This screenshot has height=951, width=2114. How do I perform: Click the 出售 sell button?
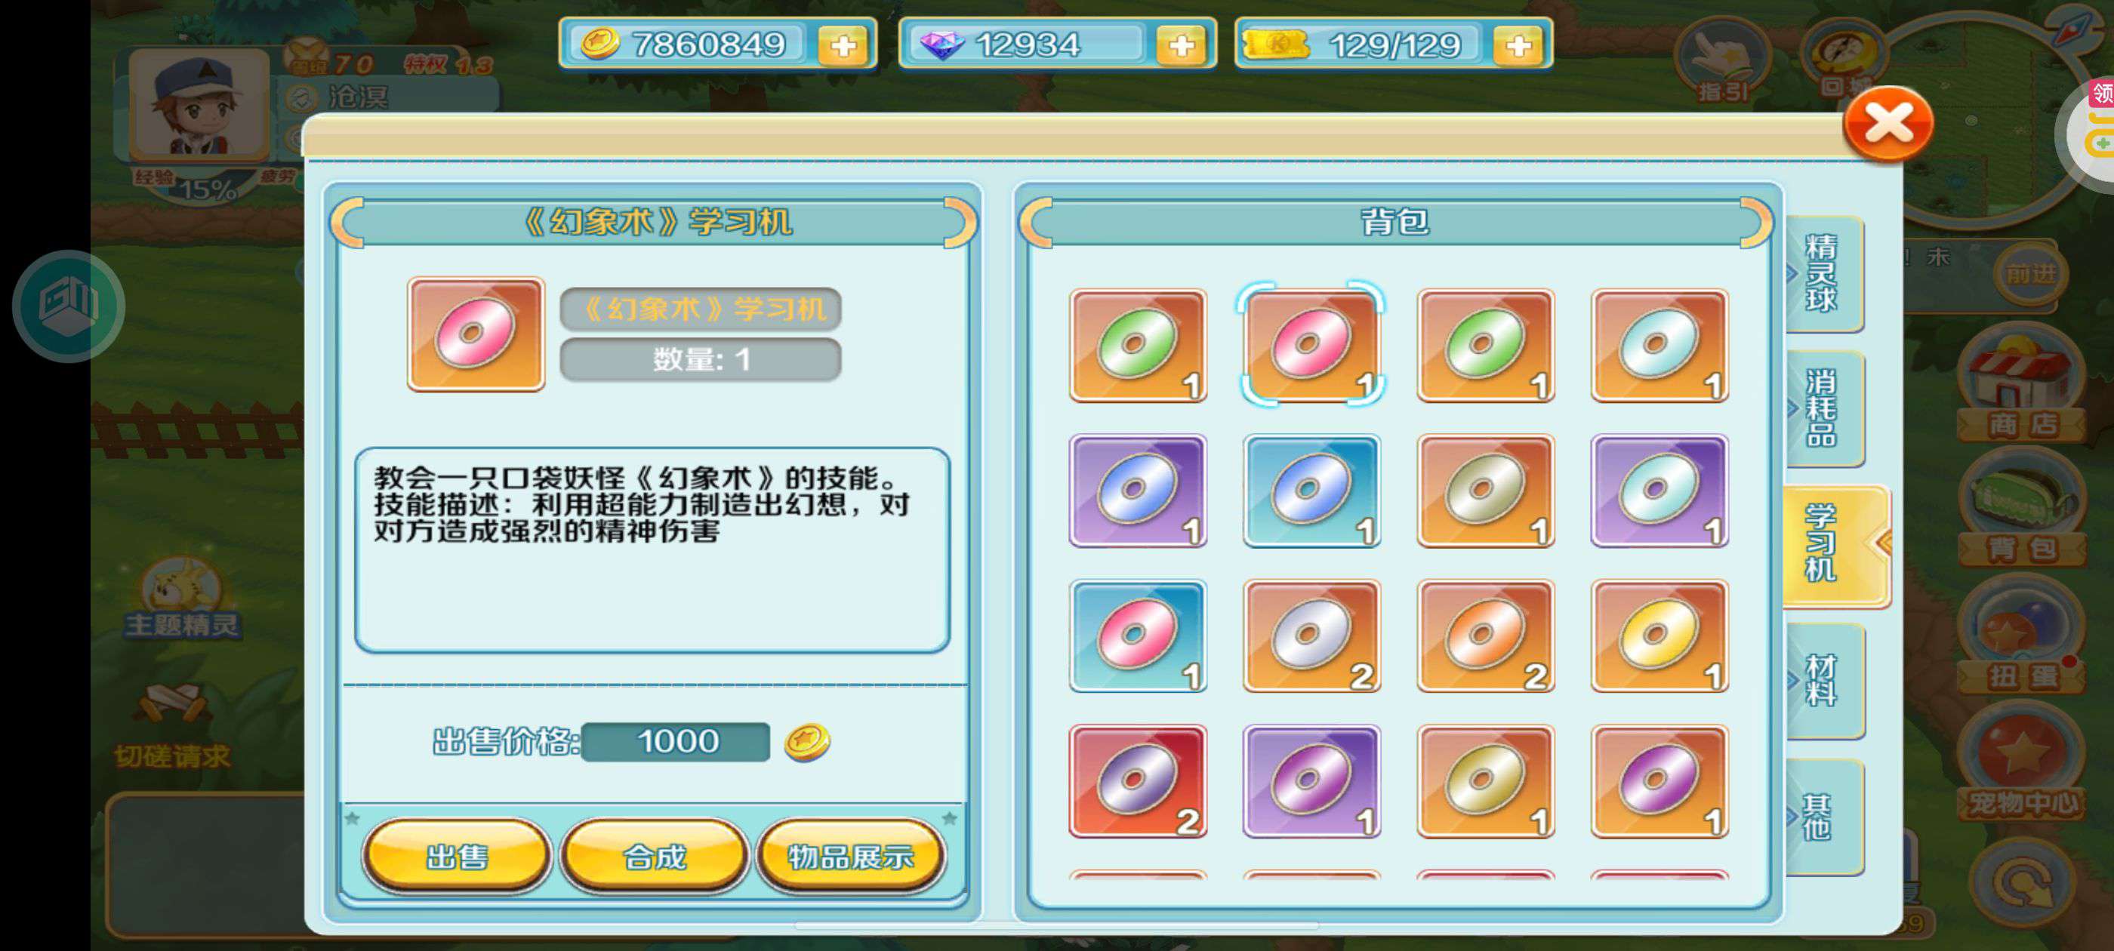pyautogui.click(x=457, y=856)
